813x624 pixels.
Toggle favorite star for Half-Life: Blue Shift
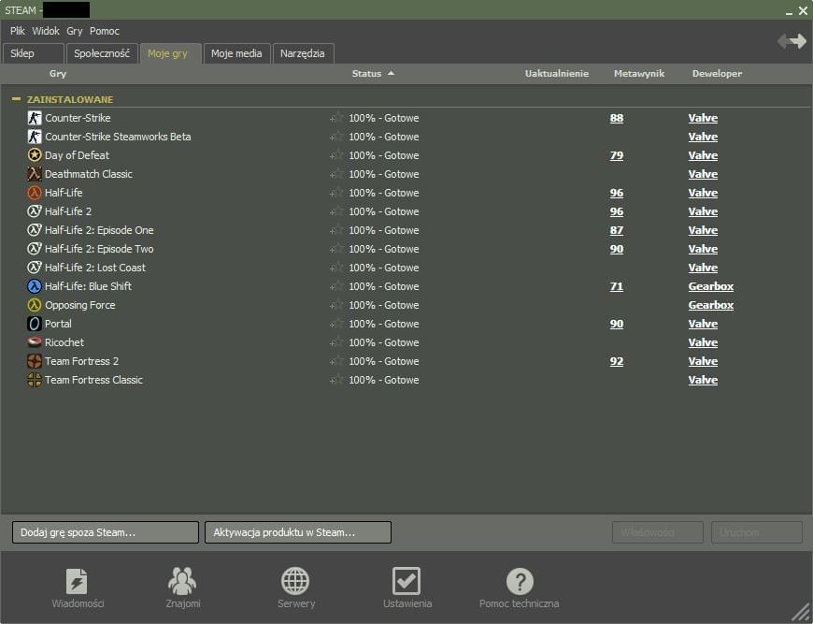click(336, 286)
